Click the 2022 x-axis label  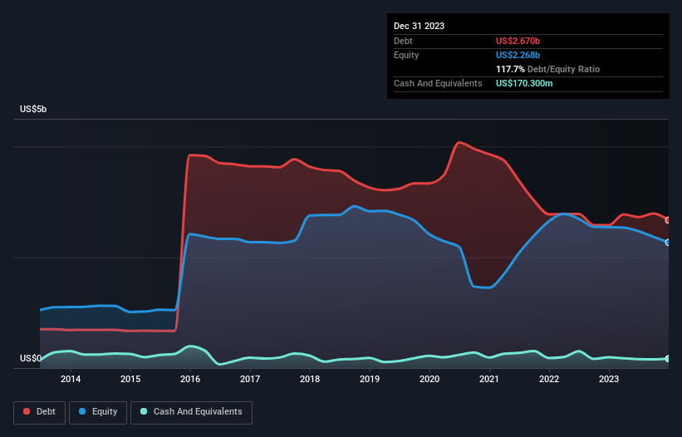tap(549, 379)
